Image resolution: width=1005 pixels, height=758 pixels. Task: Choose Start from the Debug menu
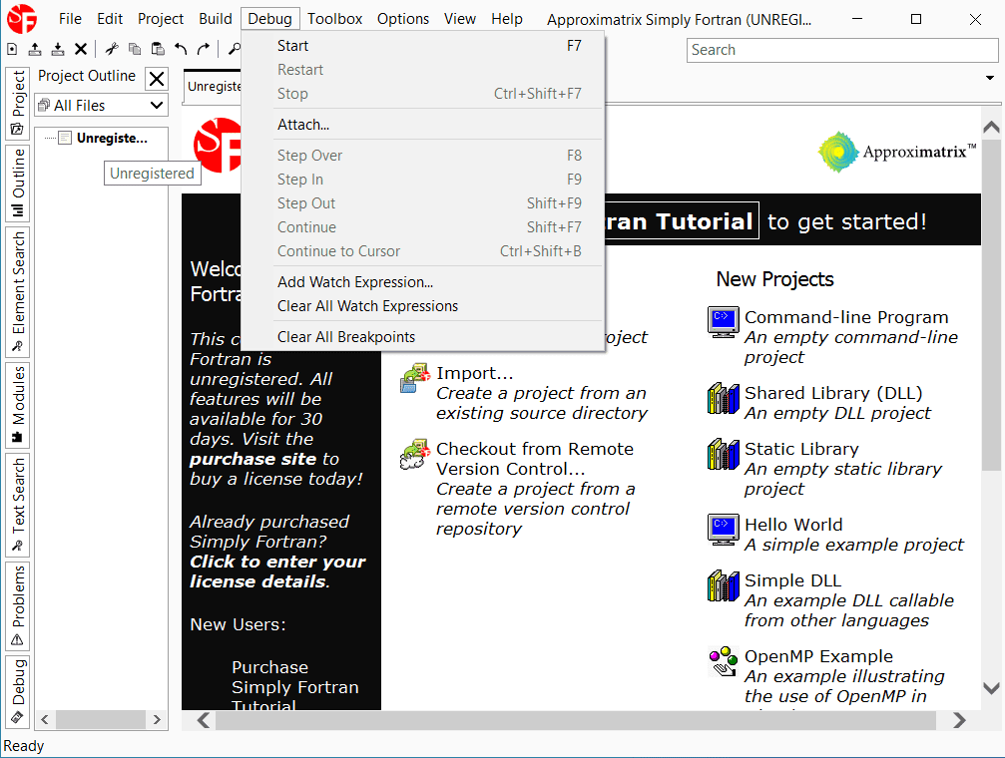click(423, 46)
